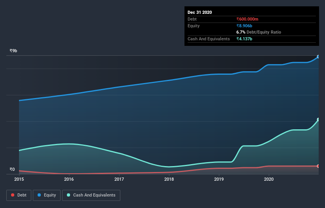Select the teal Cash data point marker
Screen dimensions: 325x208
318,119
